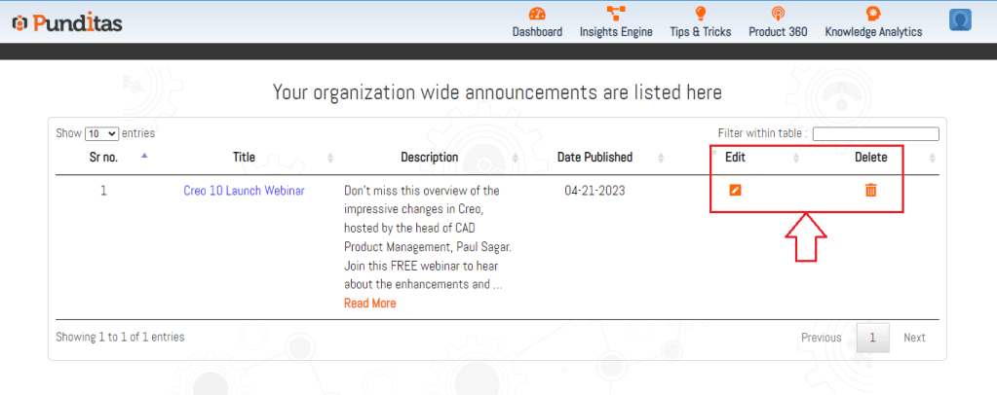Edit the Creo 10 Launch Webinar announcement

coord(736,190)
